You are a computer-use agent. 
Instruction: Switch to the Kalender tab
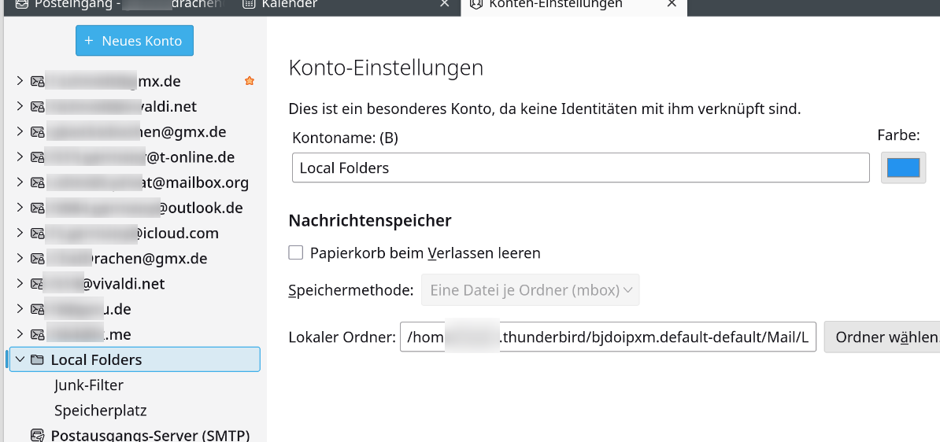289,5
